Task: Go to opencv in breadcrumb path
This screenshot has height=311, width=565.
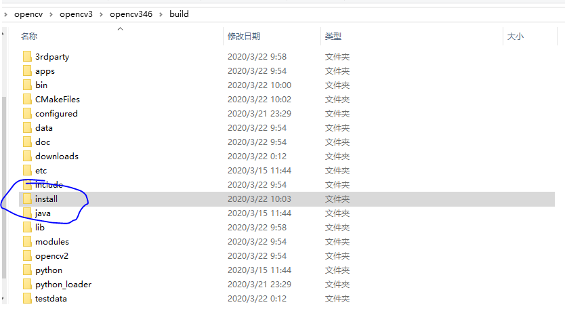Action: [x=28, y=14]
